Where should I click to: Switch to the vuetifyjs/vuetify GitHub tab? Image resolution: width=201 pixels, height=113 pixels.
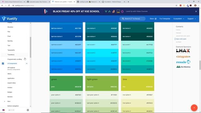pyautogui.click(x=89, y=2)
